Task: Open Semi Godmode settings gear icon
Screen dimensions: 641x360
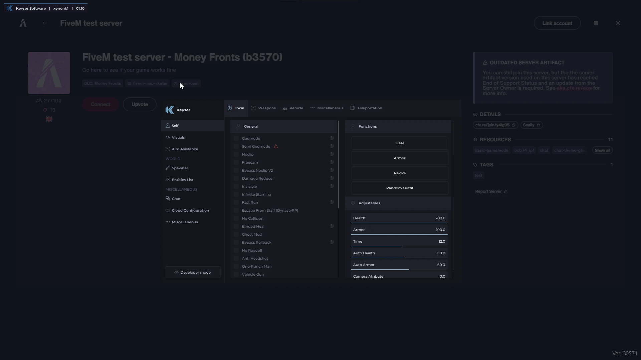Action: (x=332, y=146)
